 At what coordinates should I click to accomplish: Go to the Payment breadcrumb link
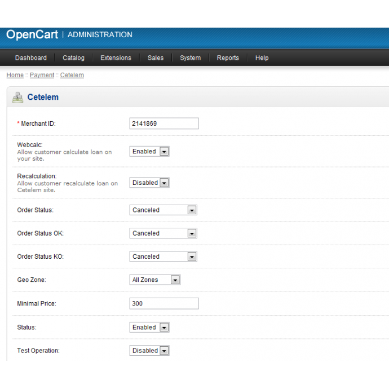click(42, 75)
